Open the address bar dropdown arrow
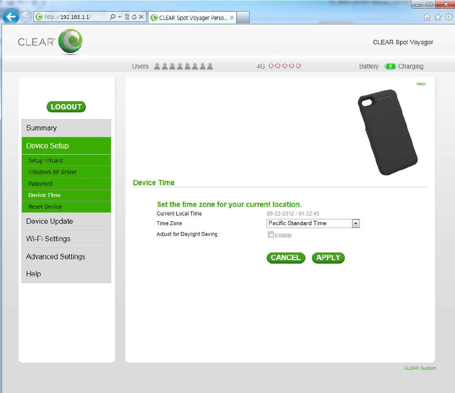The width and height of the screenshot is (455, 393). 119,17
